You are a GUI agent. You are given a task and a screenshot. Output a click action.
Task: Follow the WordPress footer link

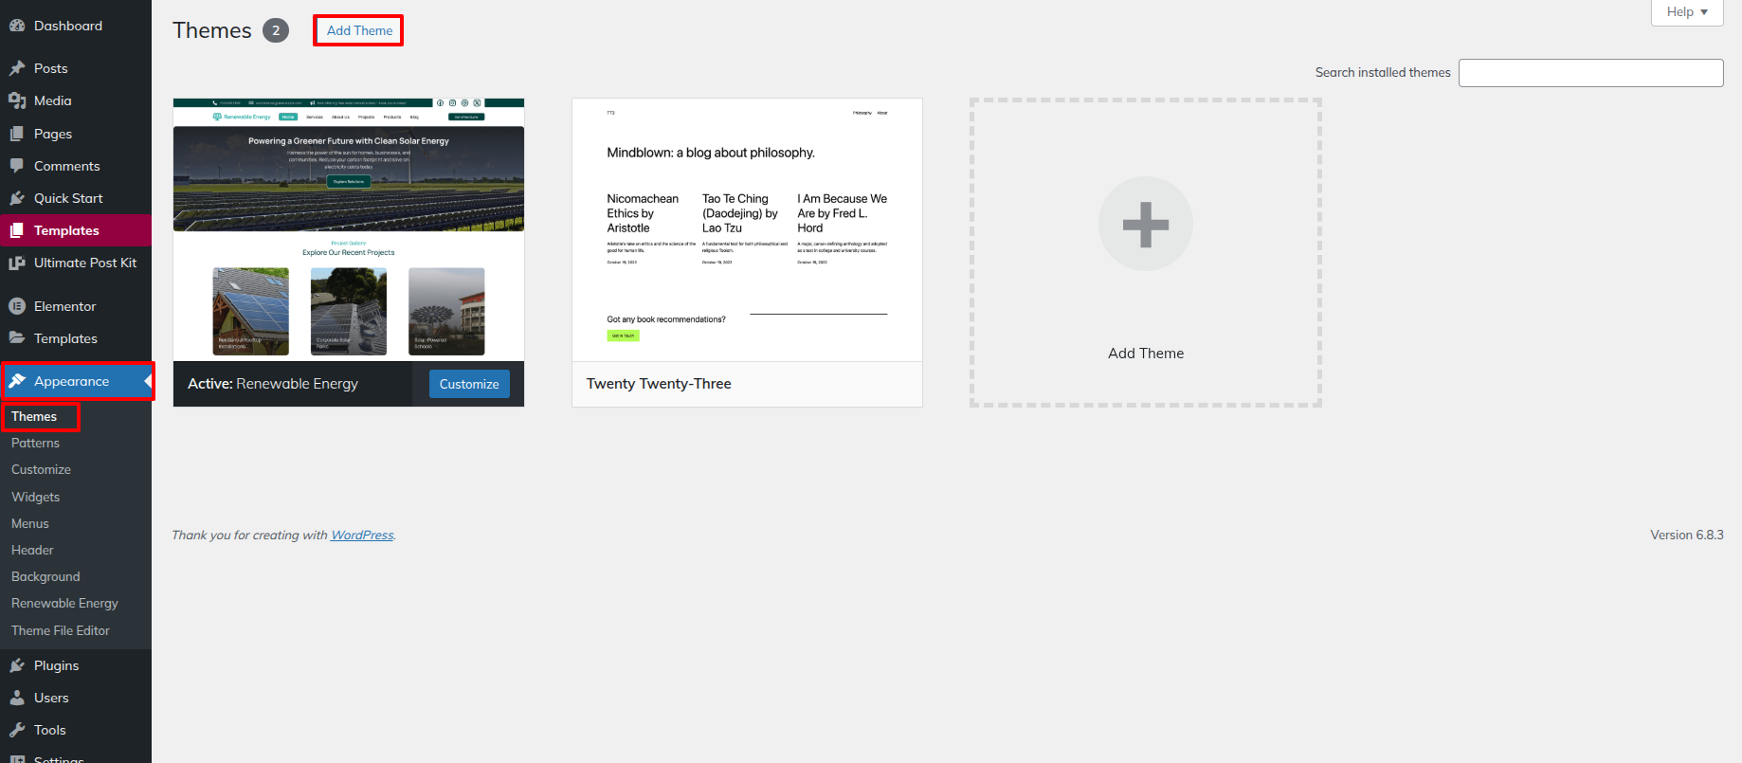click(362, 536)
